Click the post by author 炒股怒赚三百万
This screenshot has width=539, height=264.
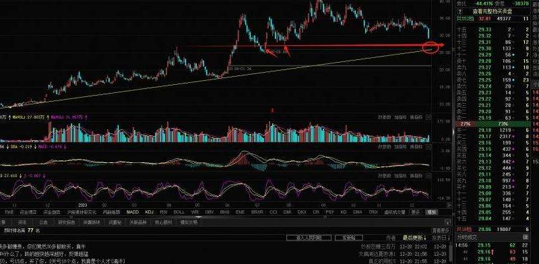click(378, 246)
